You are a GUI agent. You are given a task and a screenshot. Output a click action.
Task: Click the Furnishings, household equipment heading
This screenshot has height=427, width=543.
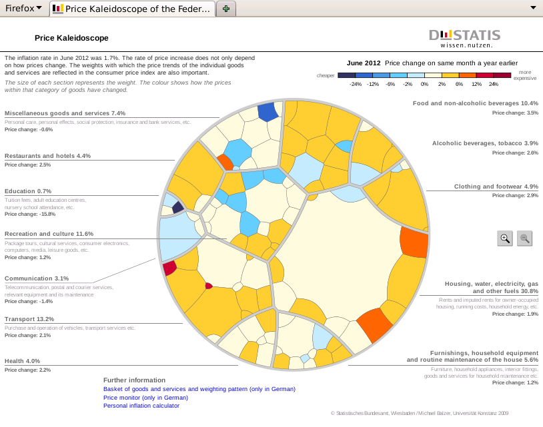pyautogui.click(x=473, y=356)
